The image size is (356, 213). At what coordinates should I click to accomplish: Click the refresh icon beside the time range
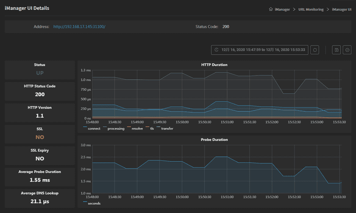(314, 50)
